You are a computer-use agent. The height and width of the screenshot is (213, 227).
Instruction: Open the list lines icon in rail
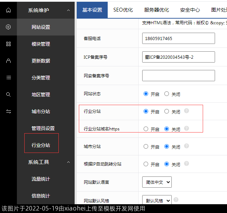click(x=8, y=78)
